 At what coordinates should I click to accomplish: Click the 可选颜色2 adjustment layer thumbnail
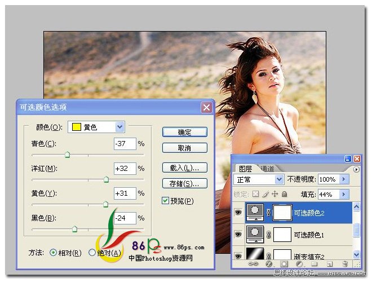point(255,213)
